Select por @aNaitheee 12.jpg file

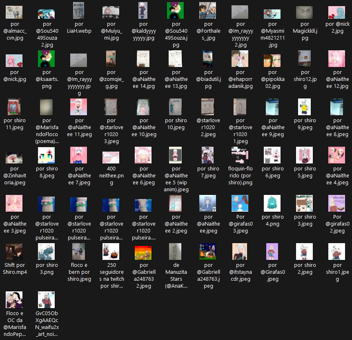coord(337,59)
